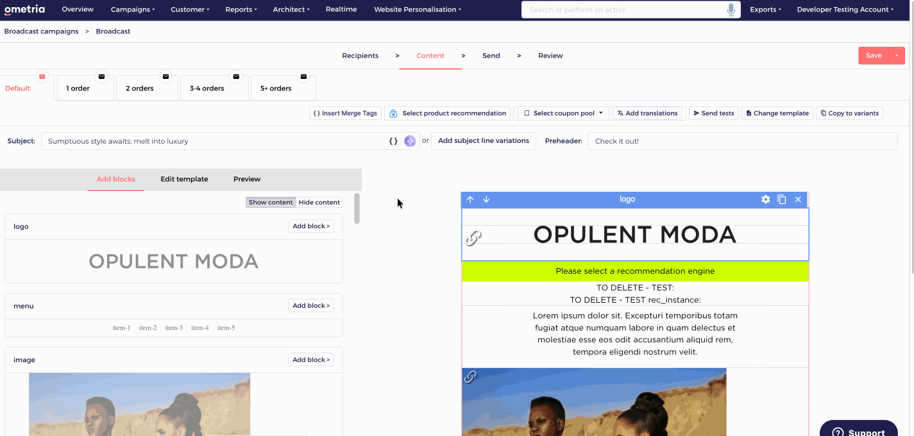Select the 2 orders variant tab
This screenshot has width=914, height=436.
pos(147,88)
